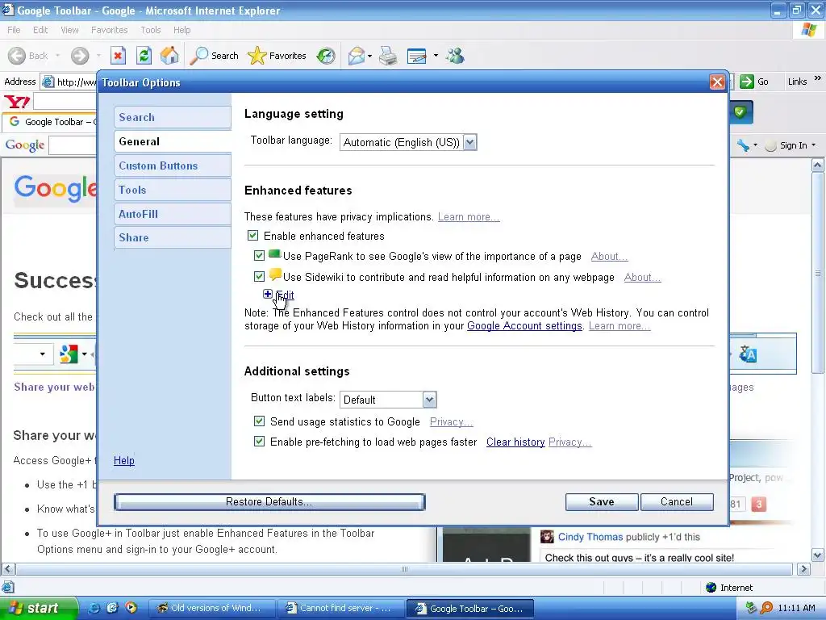This screenshot has height=620, width=826.
Task: Click the PageRank green icon
Action: click(x=274, y=253)
